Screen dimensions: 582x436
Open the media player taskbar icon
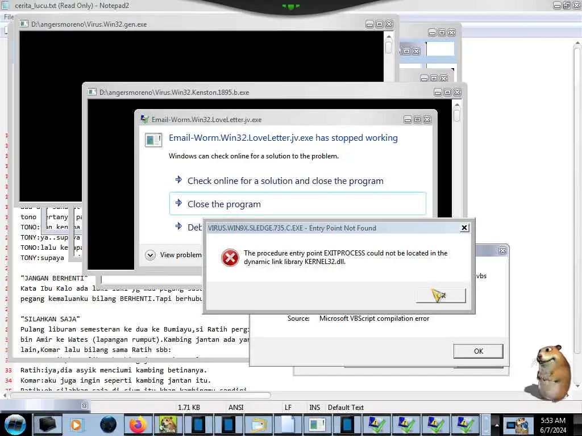(x=77, y=425)
